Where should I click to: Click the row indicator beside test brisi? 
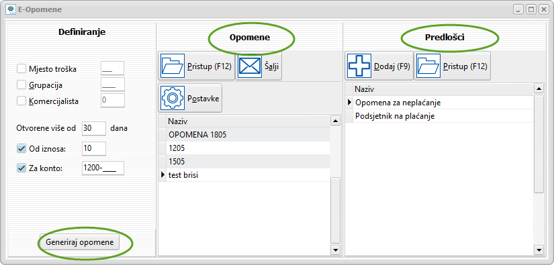(x=163, y=175)
